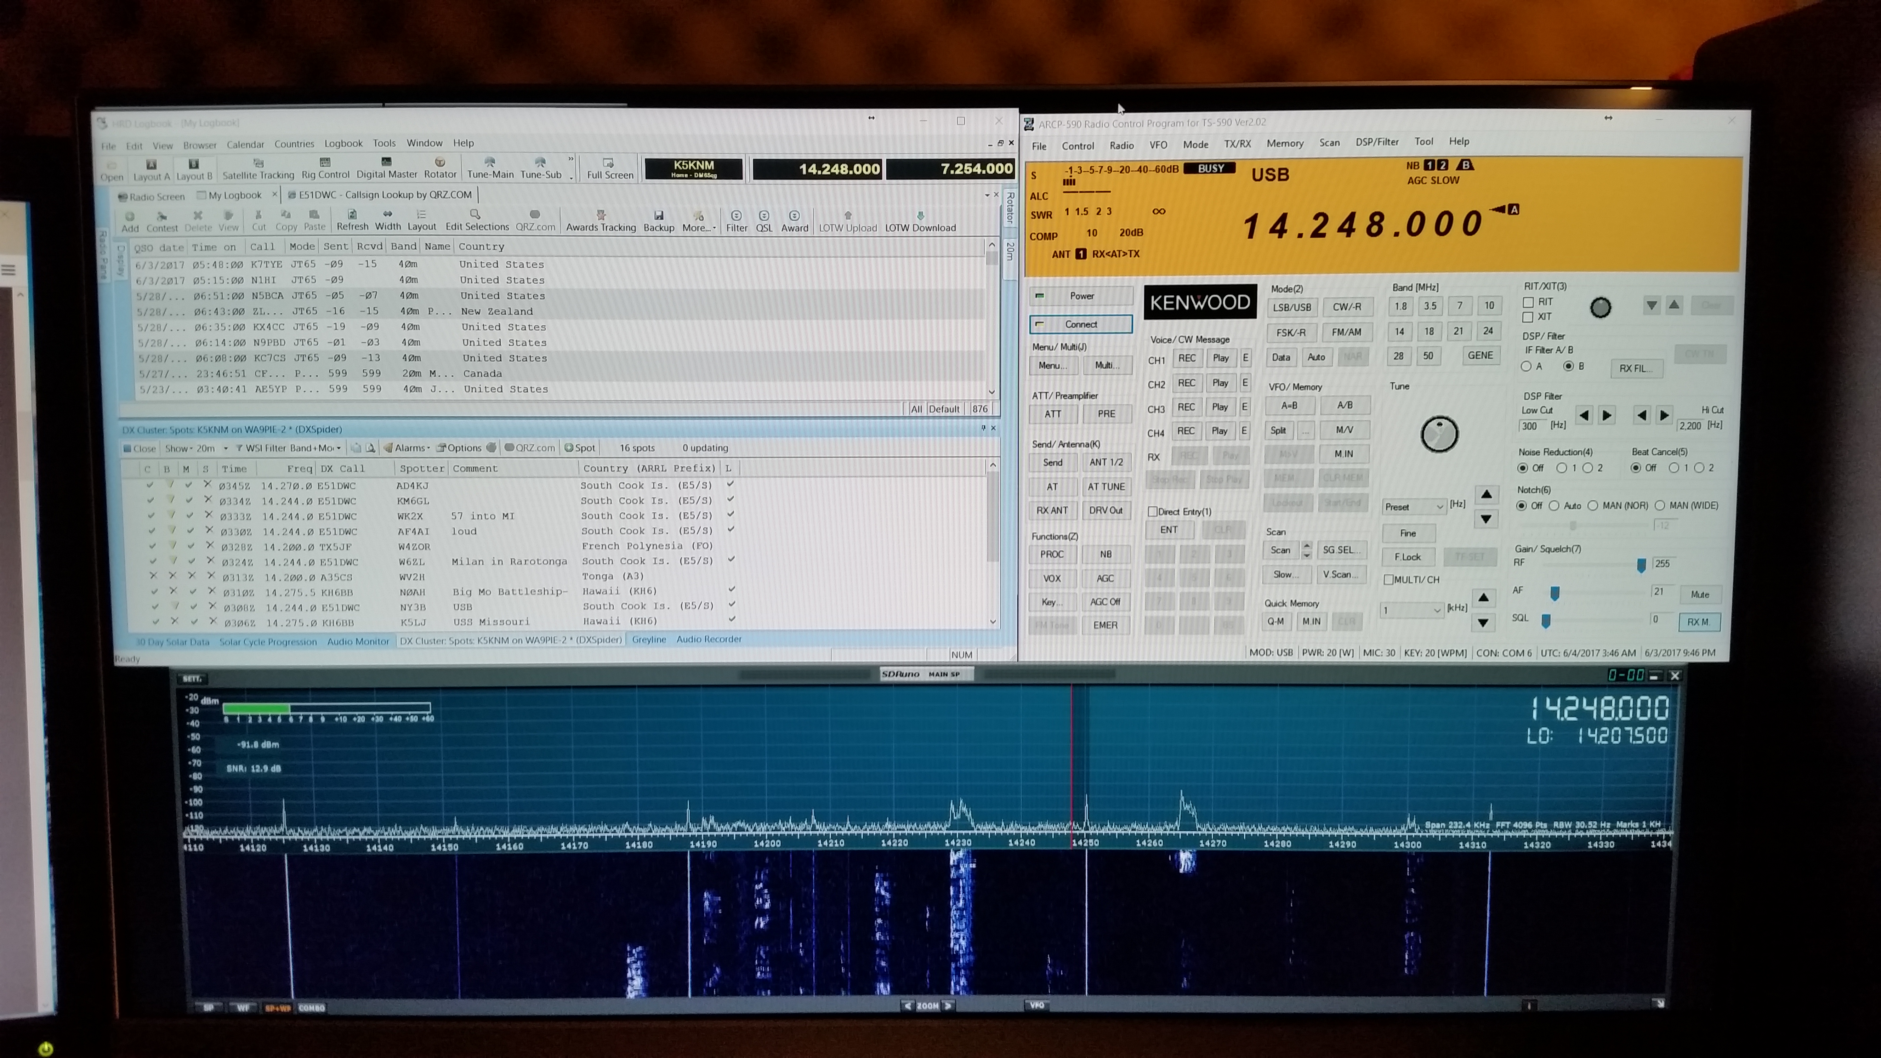The width and height of the screenshot is (1881, 1058).
Task: Click the E51DWC spot at 0345Z
Action: [337, 485]
